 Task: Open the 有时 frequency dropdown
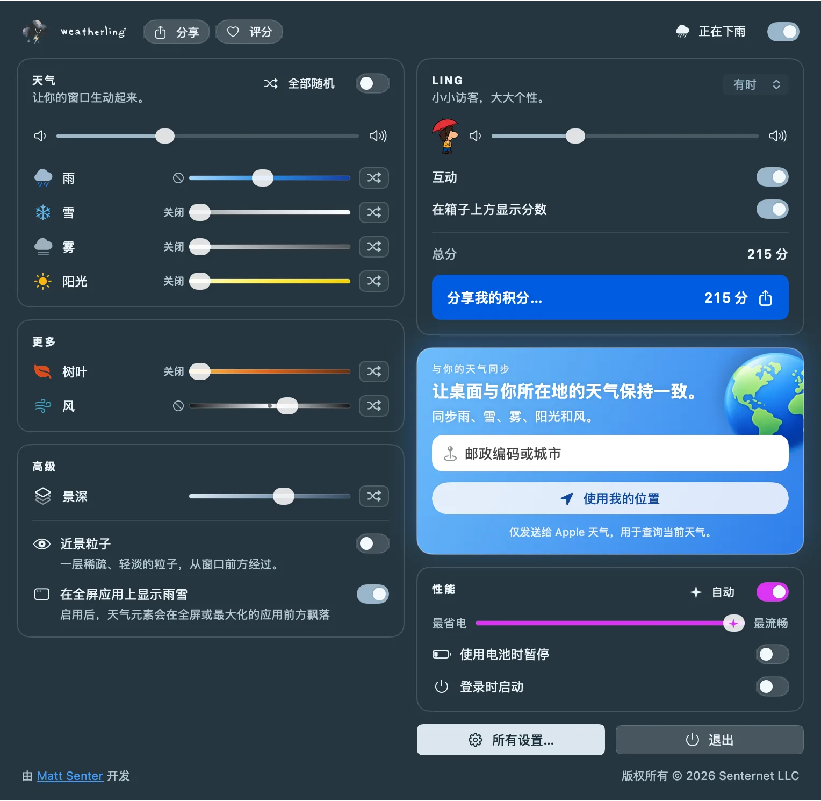tap(755, 84)
